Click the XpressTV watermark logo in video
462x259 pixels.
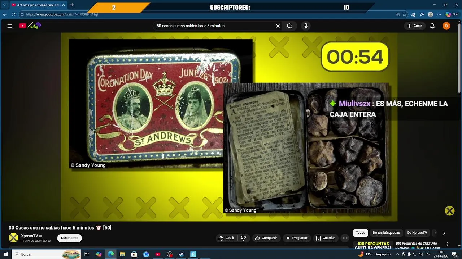pyautogui.click(x=449, y=211)
